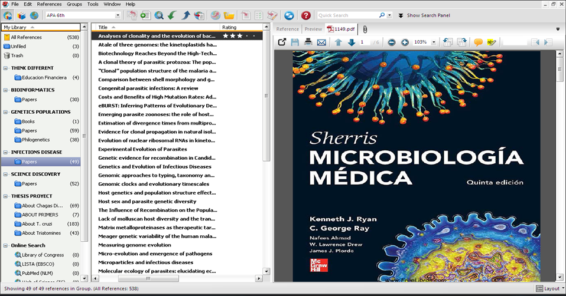This screenshot has height=296, width=566.
Task: Open the APA 6th output style dropdown
Action: (x=118, y=15)
